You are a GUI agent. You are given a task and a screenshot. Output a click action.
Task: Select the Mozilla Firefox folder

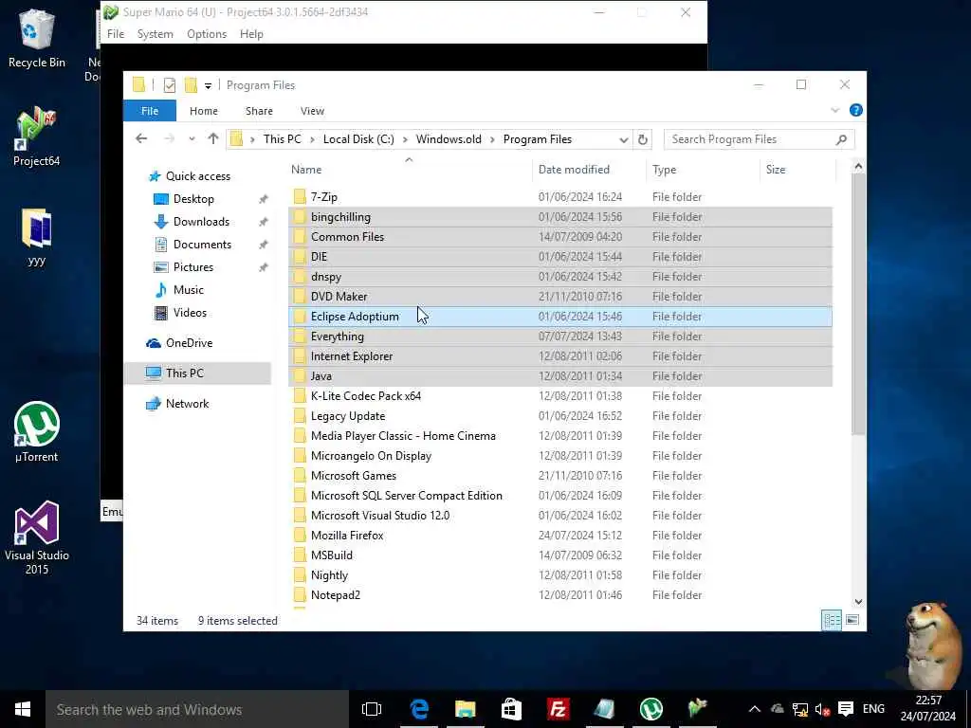click(x=559, y=536)
